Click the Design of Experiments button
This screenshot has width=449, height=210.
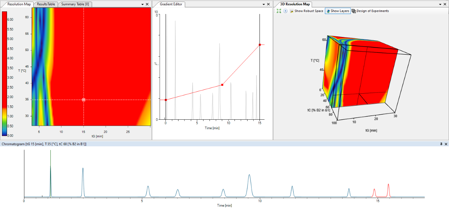(x=370, y=11)
